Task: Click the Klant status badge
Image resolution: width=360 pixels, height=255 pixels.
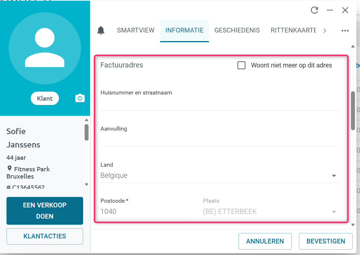Action: click(45, 98)
